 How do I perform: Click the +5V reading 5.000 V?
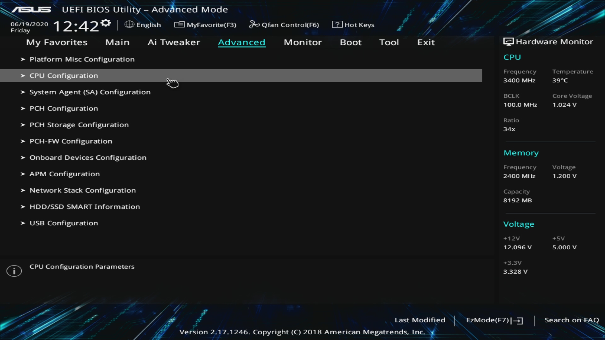point(564,247)
